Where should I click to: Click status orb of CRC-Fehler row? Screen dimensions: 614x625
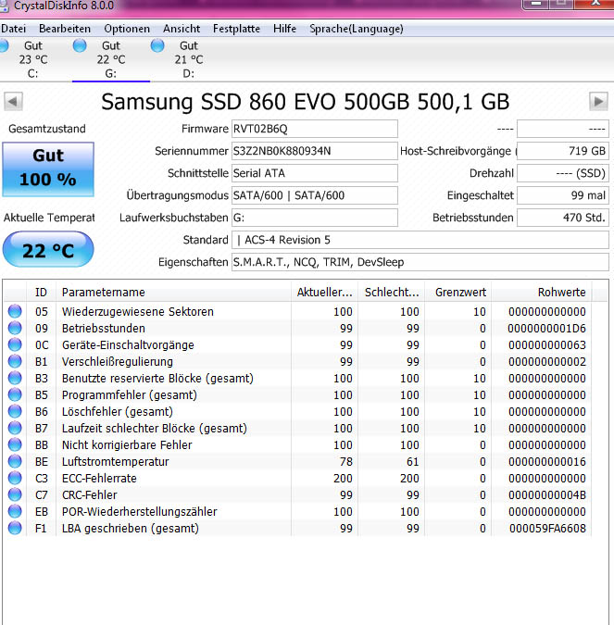[15, 494]
